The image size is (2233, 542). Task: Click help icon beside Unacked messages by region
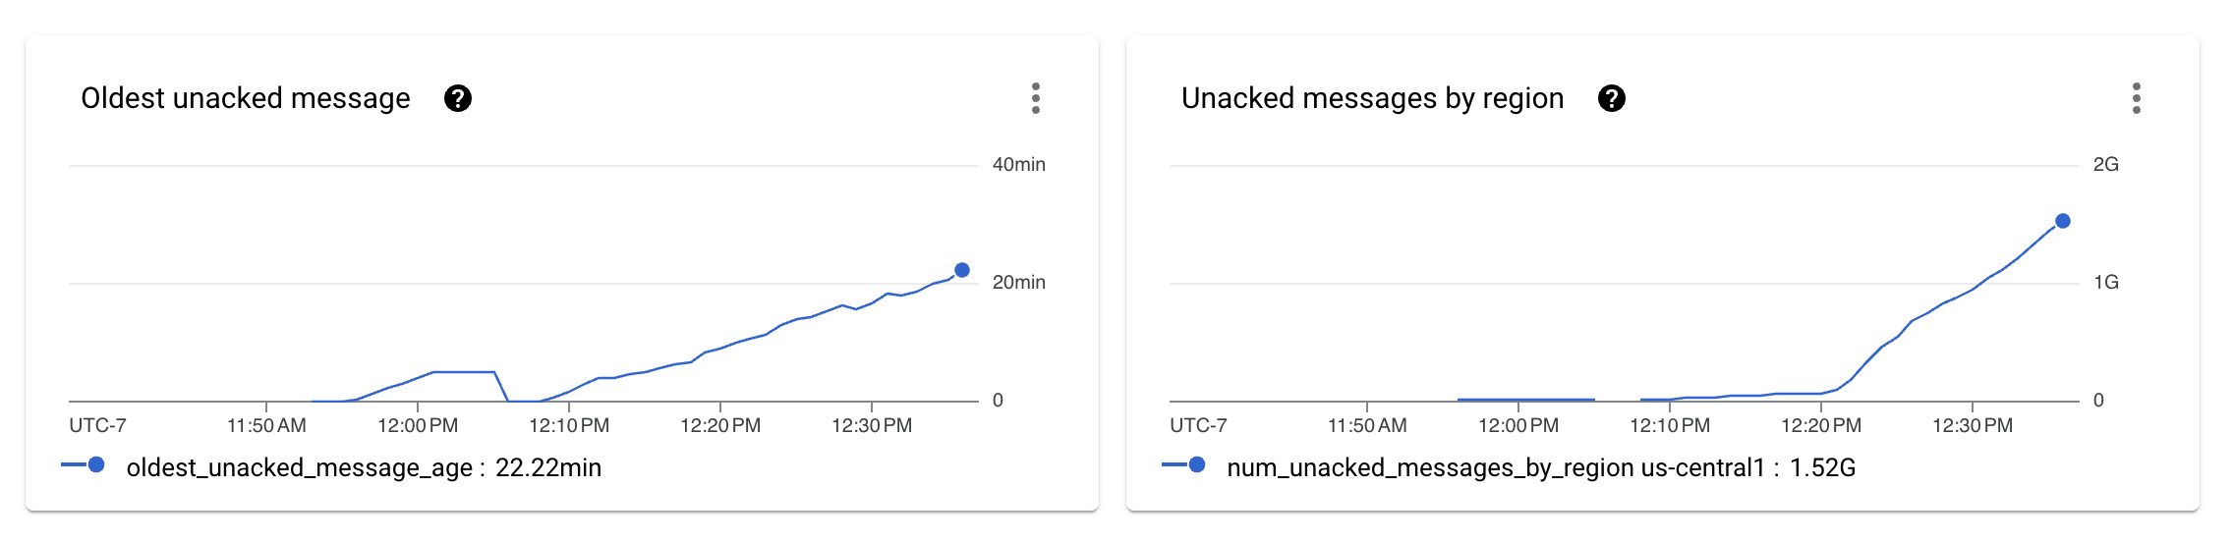pyautogui.click(x=1612, y=98)
